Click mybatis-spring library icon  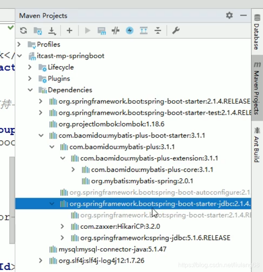(x=86, y=181)
